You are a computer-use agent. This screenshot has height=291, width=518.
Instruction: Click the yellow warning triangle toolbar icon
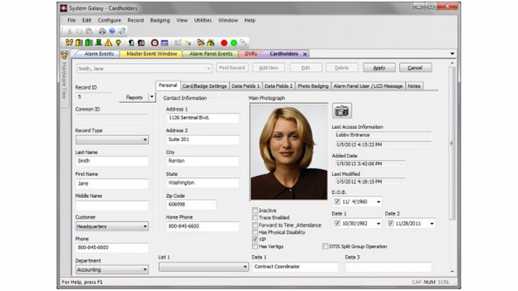(108, 42)
